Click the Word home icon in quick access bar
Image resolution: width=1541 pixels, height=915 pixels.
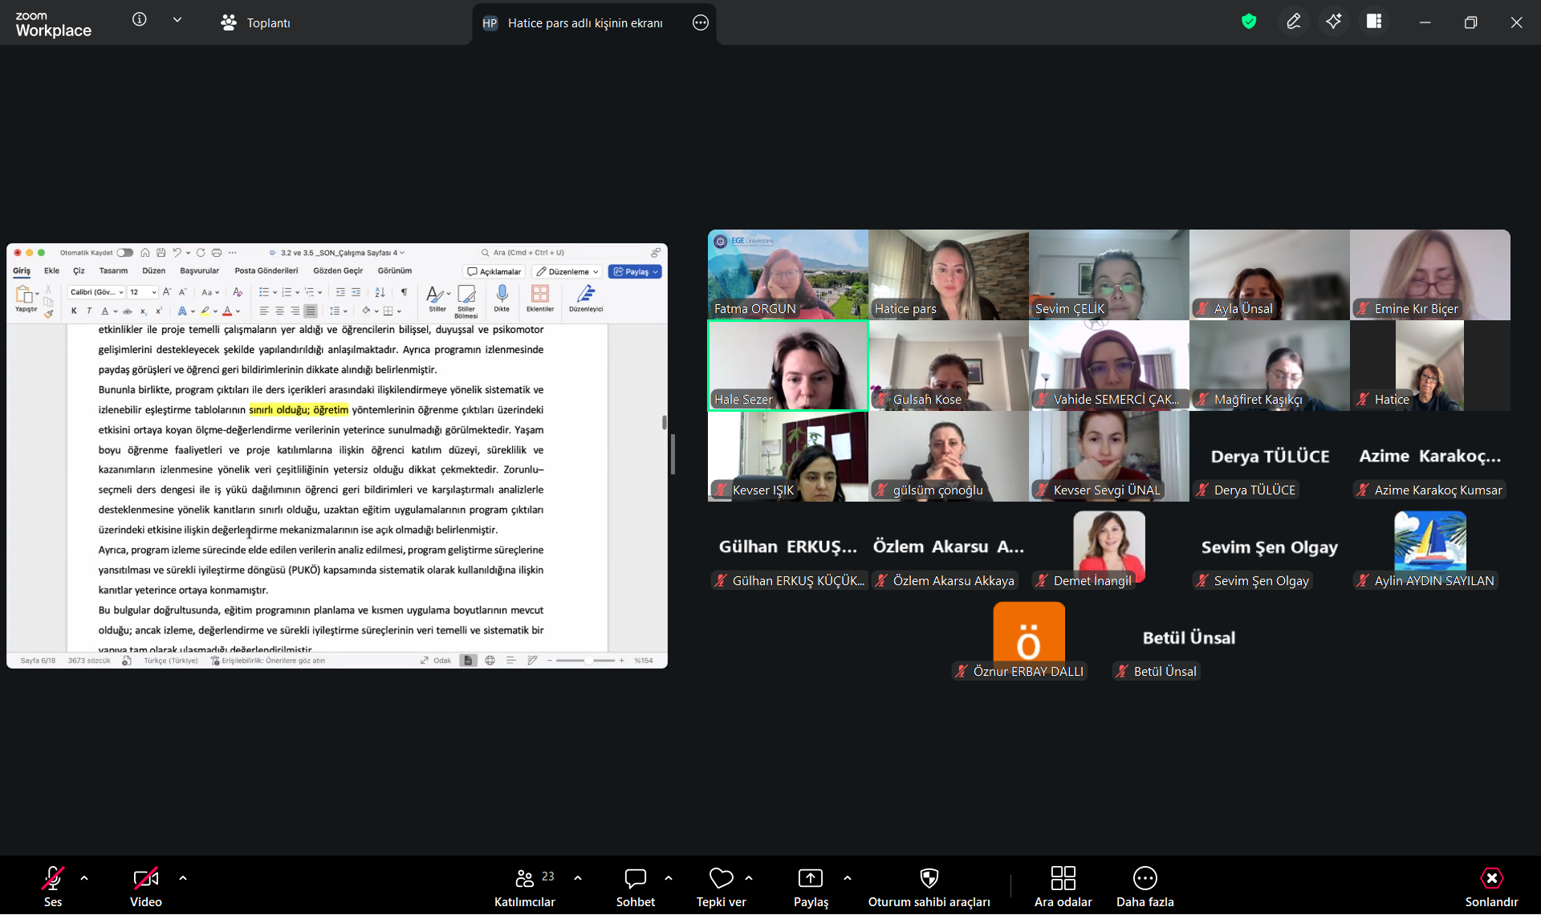click(x=145, y=253)
